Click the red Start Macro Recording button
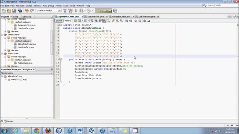Screen dimensions: 239x134 (136, 21)
